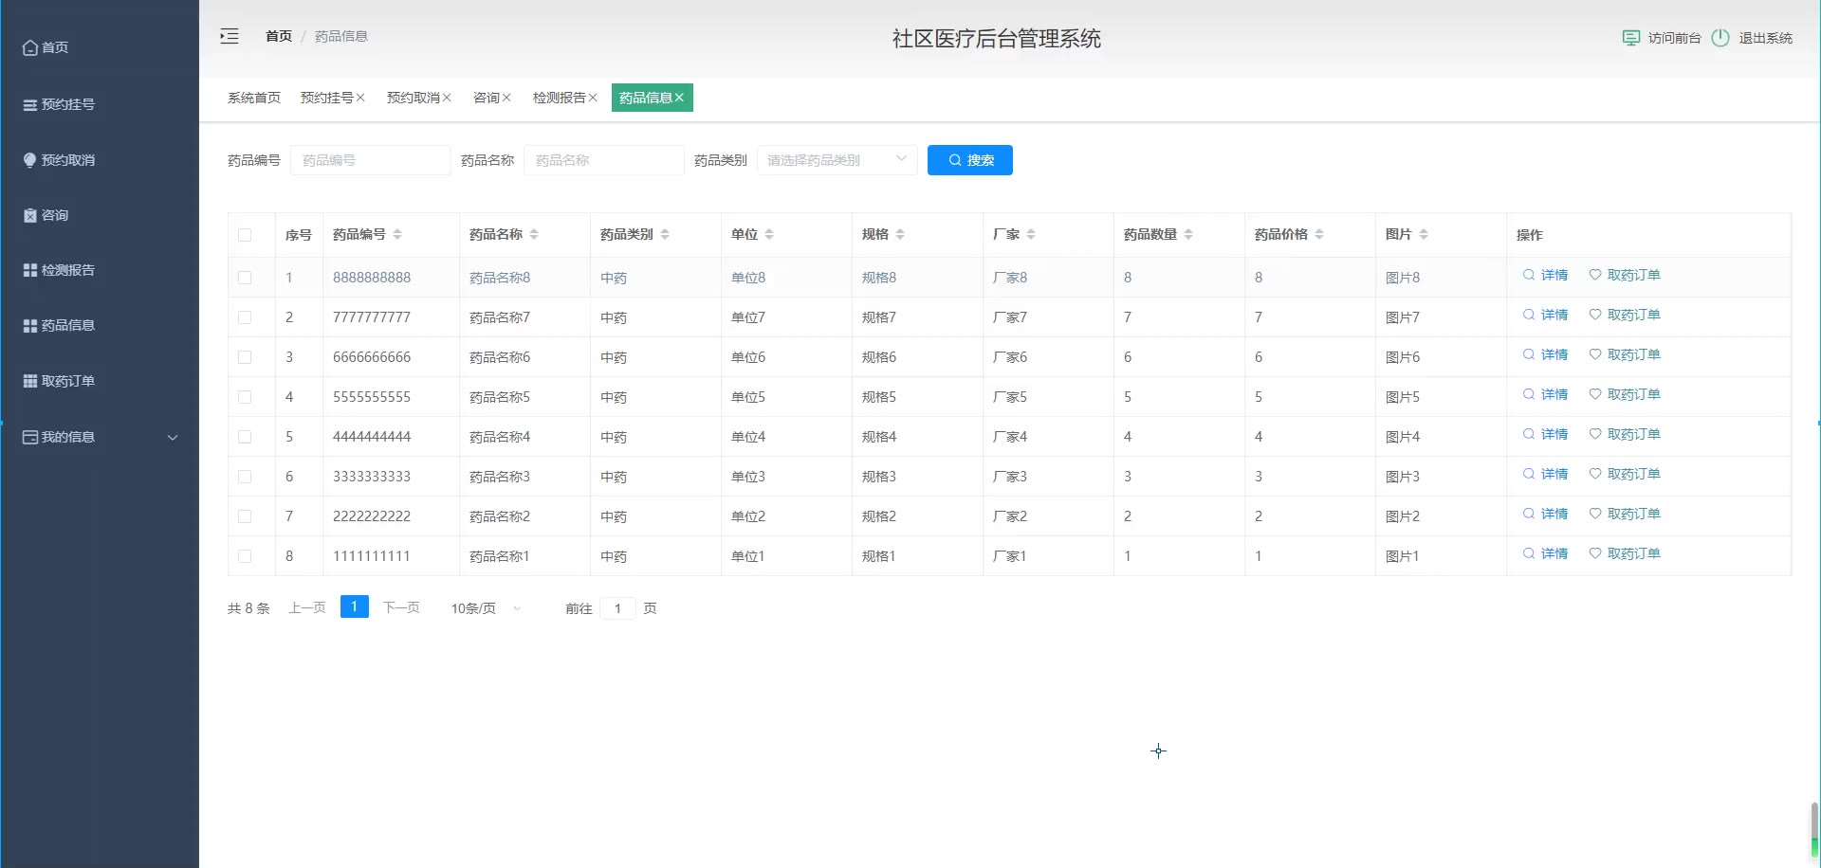Open the 药品类别 dropdown filter
Screen dimensions: 1821x868
(836, 160)
